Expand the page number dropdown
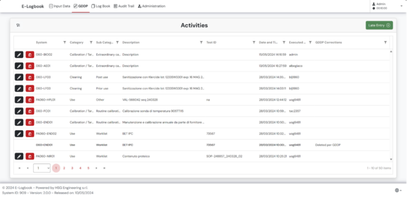 tap(42, 168)
